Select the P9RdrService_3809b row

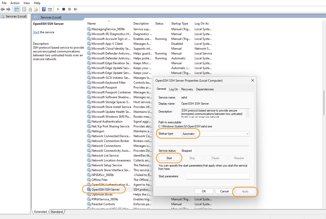150,199
